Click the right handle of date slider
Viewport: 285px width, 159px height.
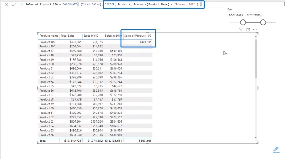pos(263,22)
